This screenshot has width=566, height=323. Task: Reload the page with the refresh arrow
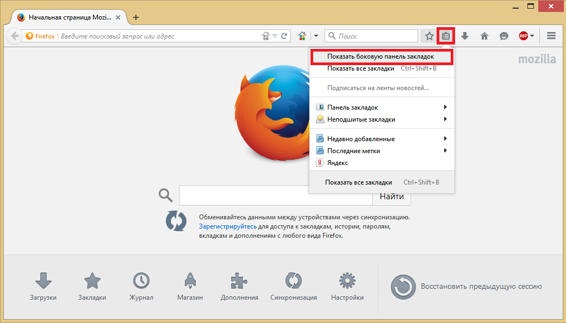pyautogui.click(x=284, y=36)
